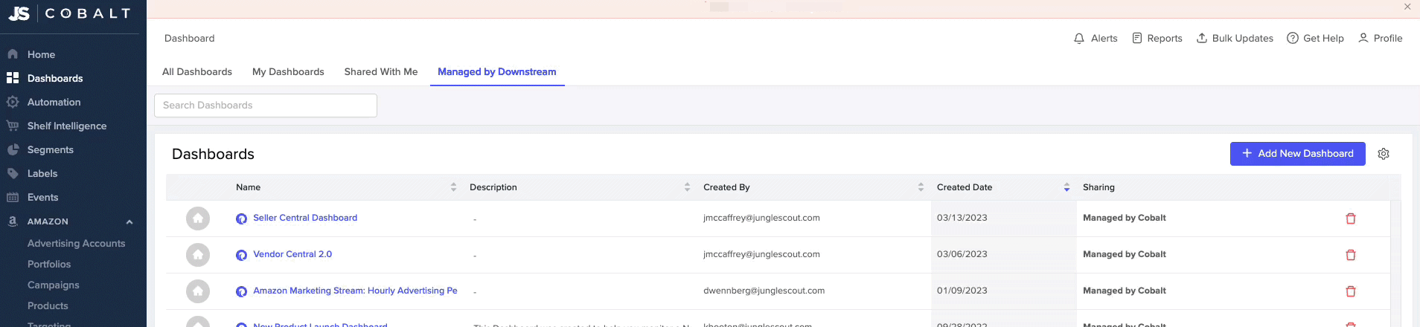This screenshot has height=327, width=1420.
Task: Open Home from the sidebar
Action: tap(41, 54)
